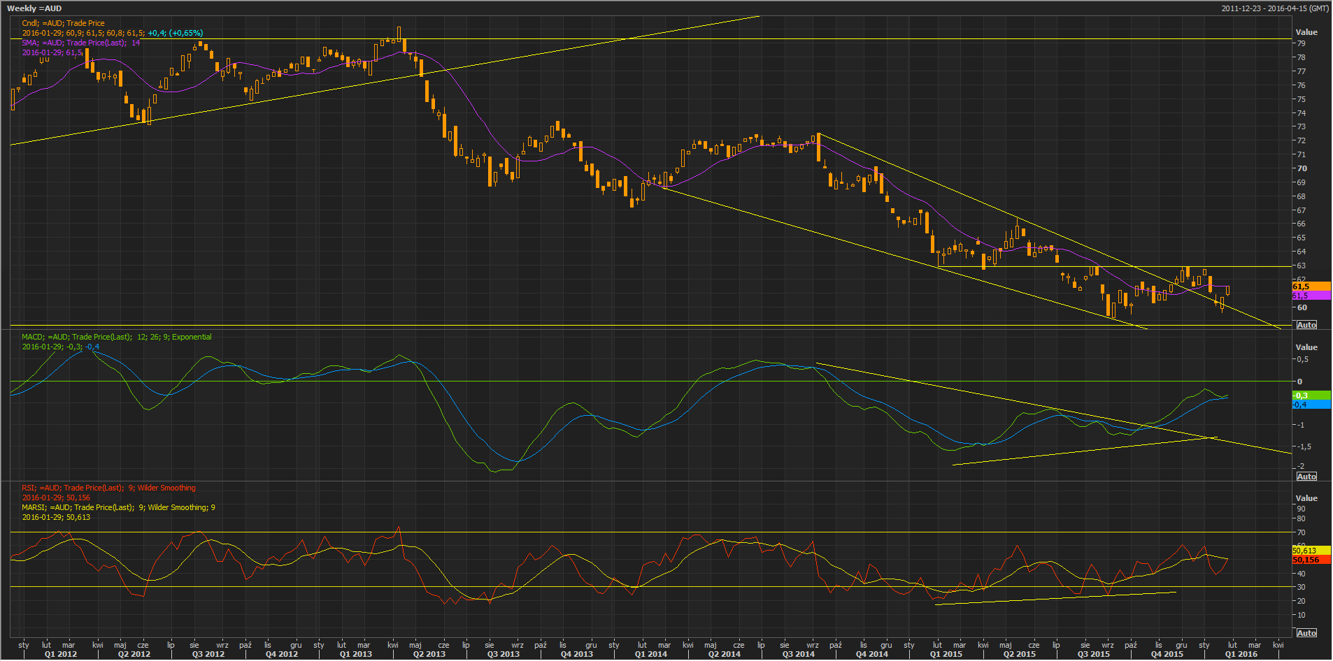Image resolution: width=1333 pixels, height=661 pixels.
Task: Select the MARSI legend 'Wilder Smoothing; 9'
Action: point(118,507)
